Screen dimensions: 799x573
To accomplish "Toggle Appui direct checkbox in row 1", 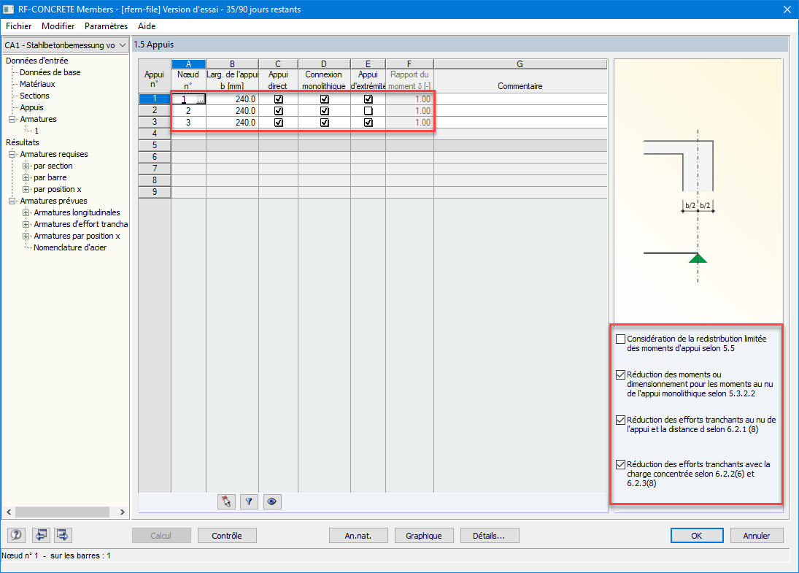I will tap(278, 99).
